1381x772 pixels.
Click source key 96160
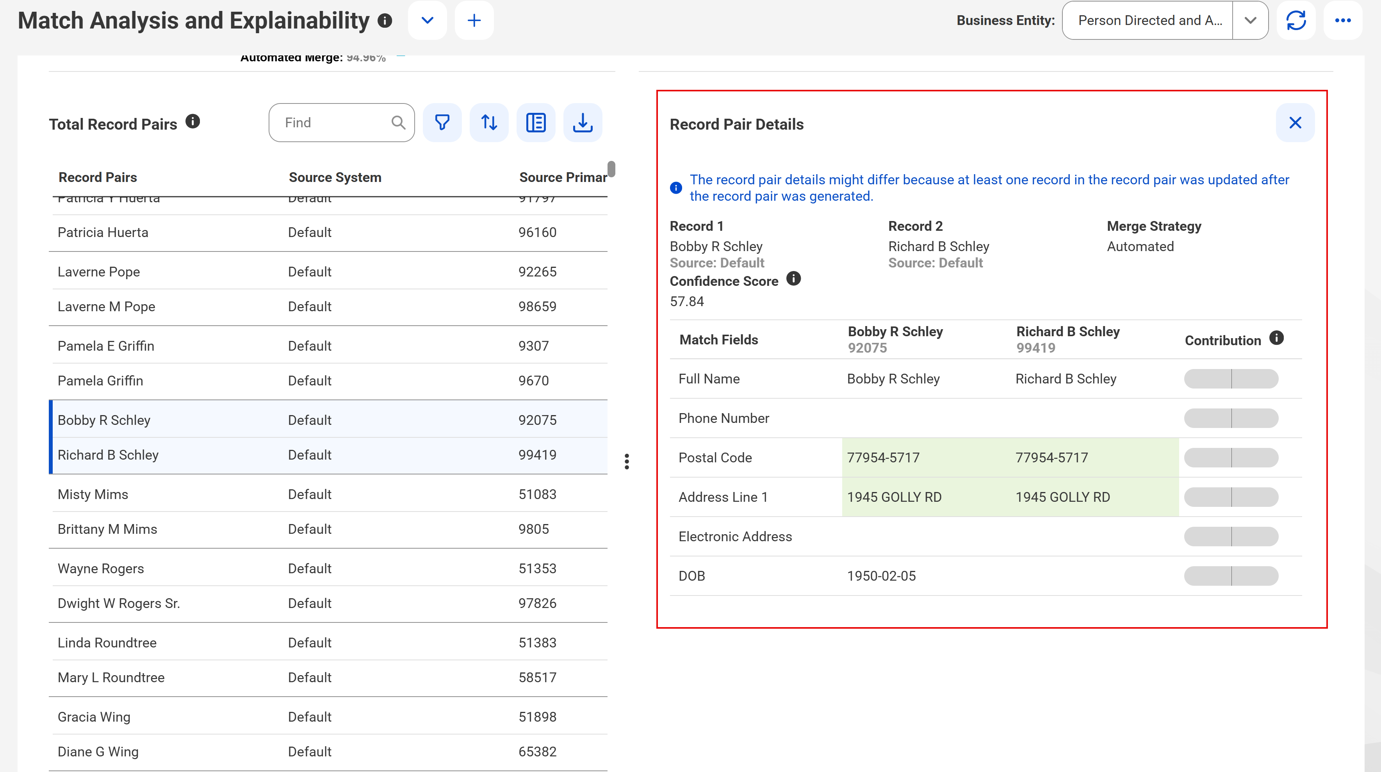tap(537, 233)
